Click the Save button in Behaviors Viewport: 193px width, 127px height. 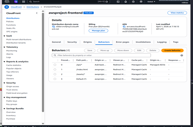pyautogui.click(x=90, y=51)
